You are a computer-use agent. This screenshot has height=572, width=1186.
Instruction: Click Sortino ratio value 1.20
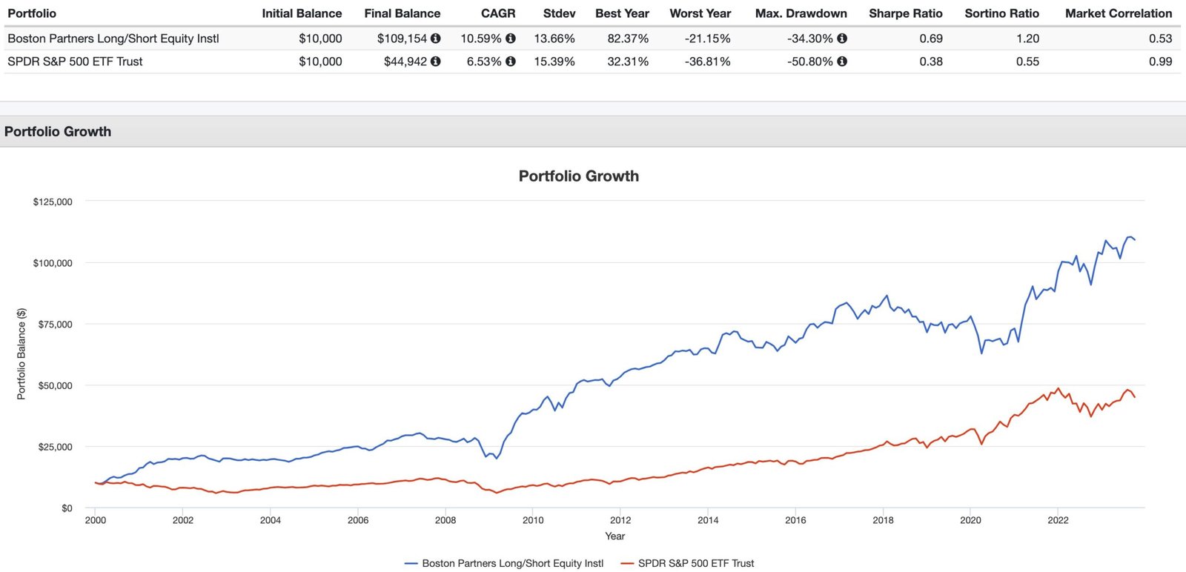[x=1027, y=39]
